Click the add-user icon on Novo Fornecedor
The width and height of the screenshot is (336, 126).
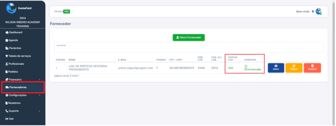[x=178, y=37]
